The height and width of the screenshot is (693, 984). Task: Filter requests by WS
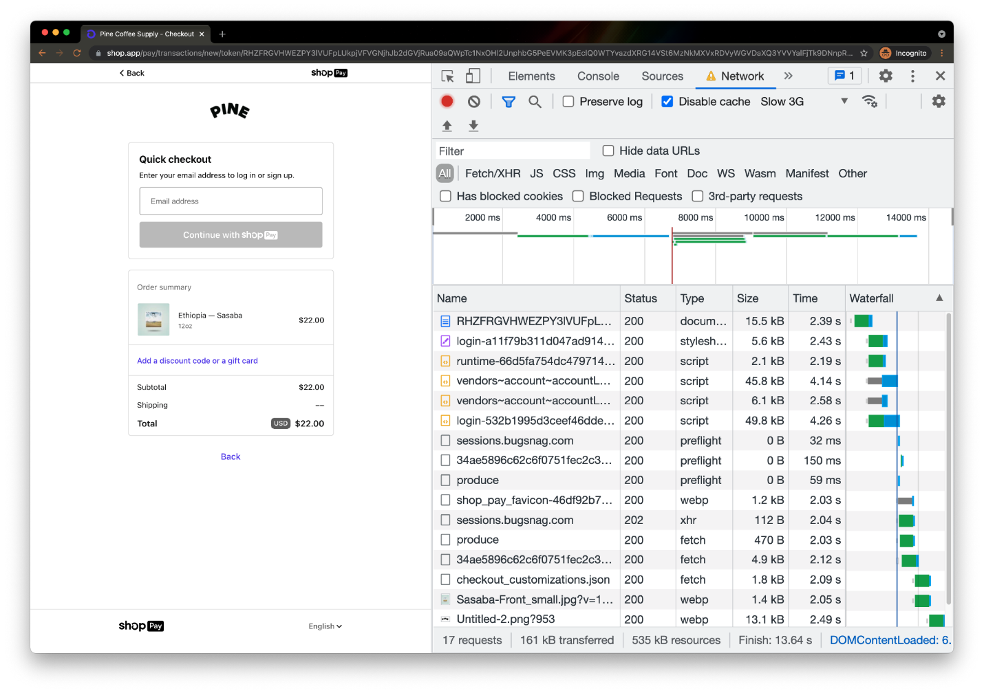coord(726,173)
